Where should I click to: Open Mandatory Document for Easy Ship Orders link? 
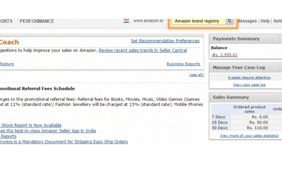(64, 142)
